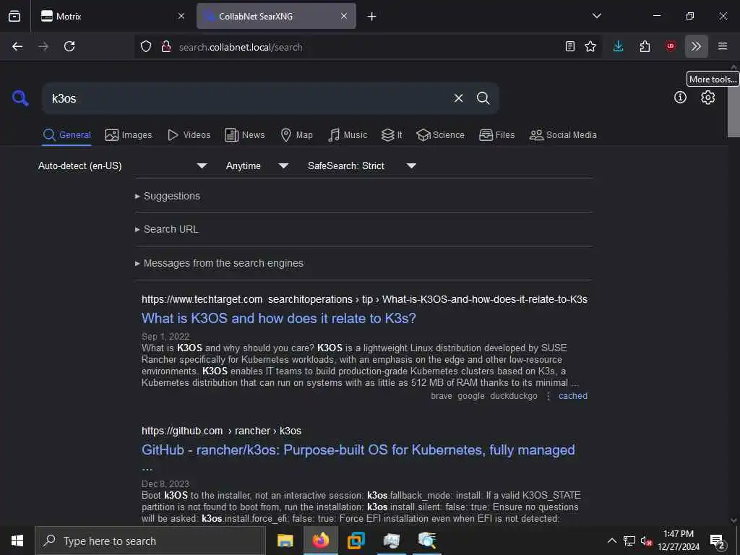Switch to Science category
Screen dimensions: 740x555
point(440,135)
